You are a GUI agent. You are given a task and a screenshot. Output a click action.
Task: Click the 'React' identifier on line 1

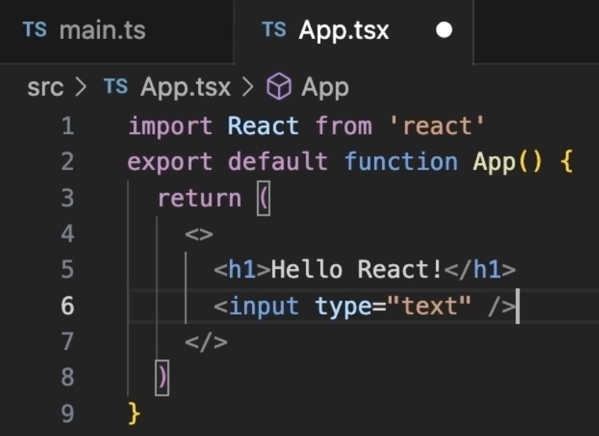[263, 126]
